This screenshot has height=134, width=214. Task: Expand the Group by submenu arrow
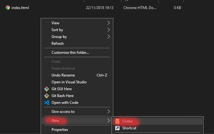click(108, 37)
